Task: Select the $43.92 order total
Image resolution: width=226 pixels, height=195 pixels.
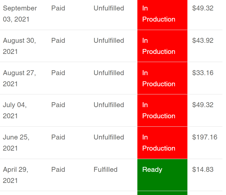Action: click(x=203, y=41)
